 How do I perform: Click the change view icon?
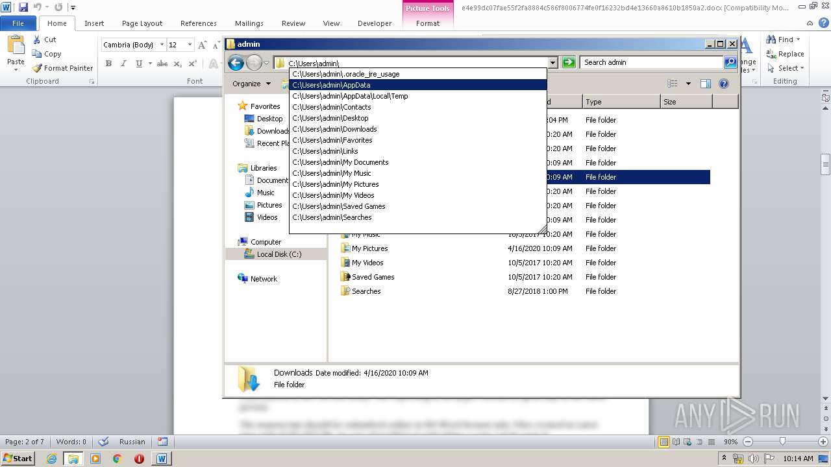(673, 84)
